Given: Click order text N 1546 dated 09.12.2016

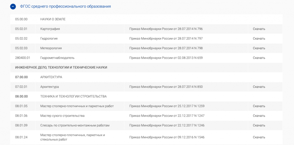Looking at the screenshot, I should coord(167,137).
